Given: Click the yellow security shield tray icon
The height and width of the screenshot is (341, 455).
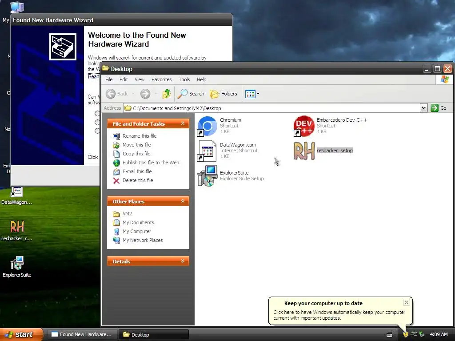Looking at the screenshot, I should coord(406,334).
